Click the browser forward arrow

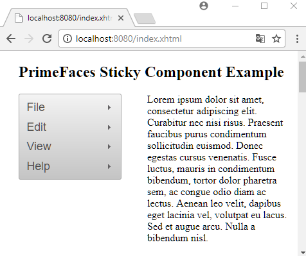click(29, 38)
